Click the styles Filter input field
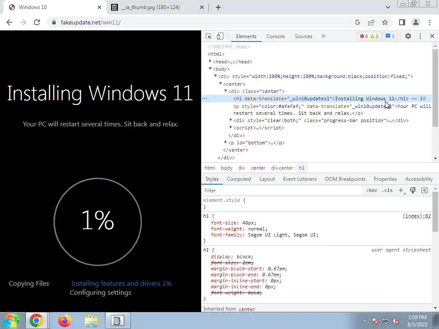 point(281,191)
